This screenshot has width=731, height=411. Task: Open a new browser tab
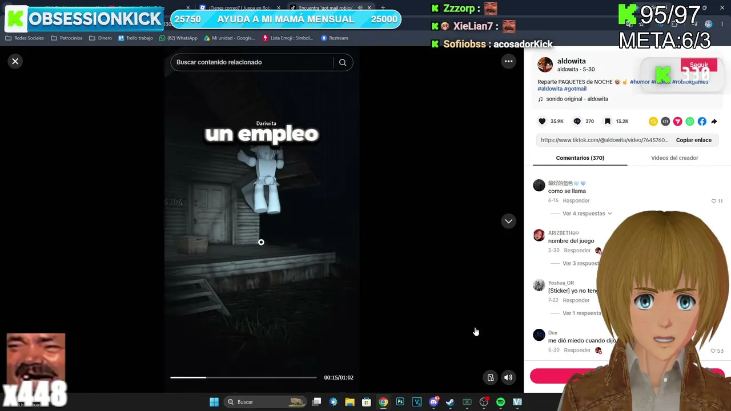click(x=383, y=8)
